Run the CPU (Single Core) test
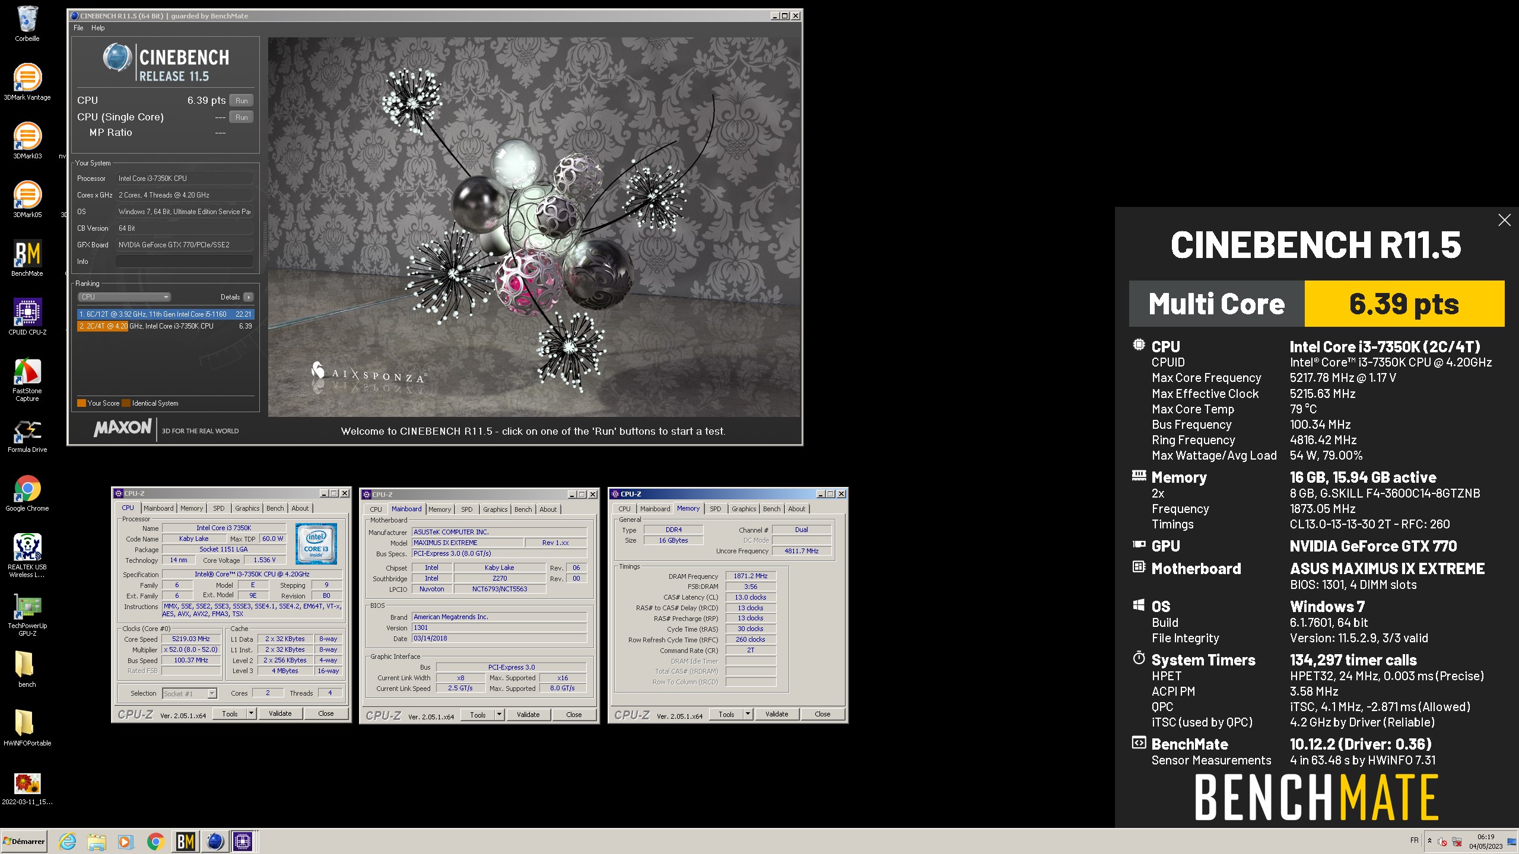Viewport: 1519px width, 854px height. pos(241,117)
